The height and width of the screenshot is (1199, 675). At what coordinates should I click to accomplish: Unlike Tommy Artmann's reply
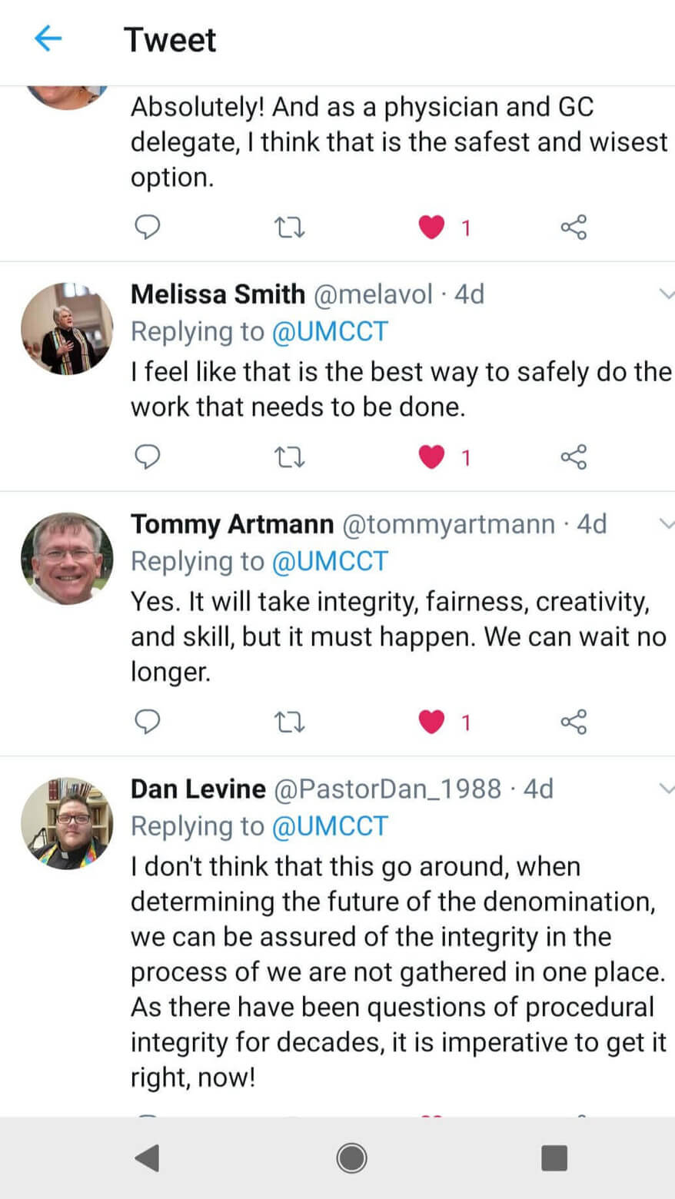(432, 722)
